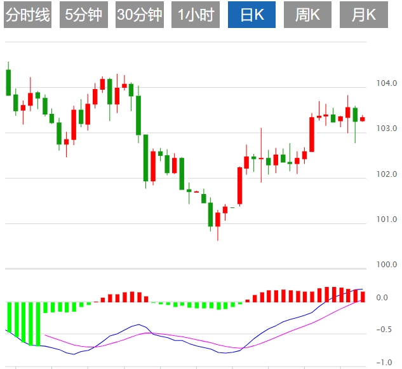The width and height of the screenshot is (402, 369).
Task: Open the 月K monthly chart tab
Action: click(x=363, y=15)
